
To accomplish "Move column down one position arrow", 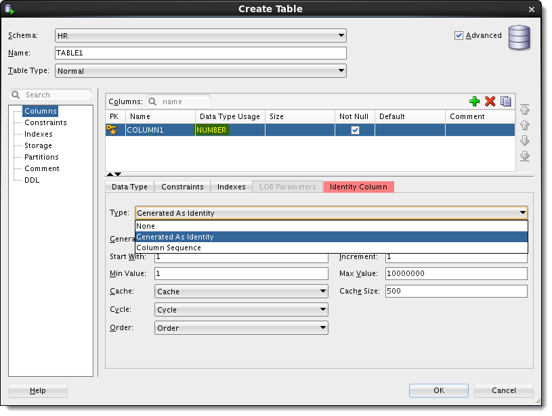I will (x=524, y=140).
